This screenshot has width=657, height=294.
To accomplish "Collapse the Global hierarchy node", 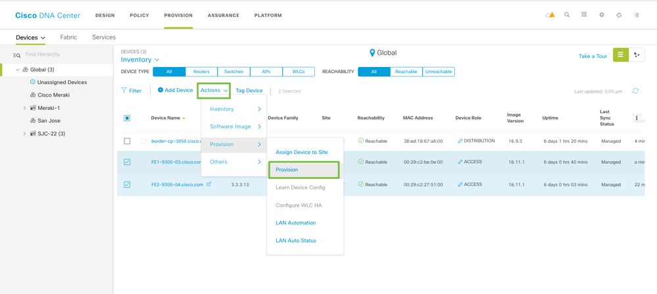I will click(x=18, y=70).
